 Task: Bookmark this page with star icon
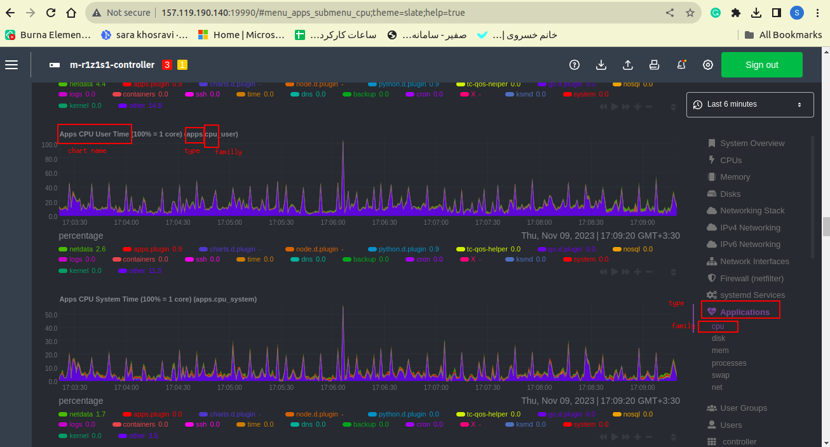click(690, 13)
